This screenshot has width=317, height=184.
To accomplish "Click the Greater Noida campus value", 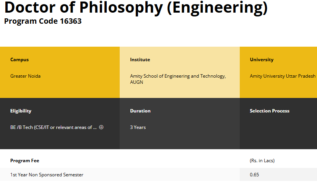I will click(x=25, y=76).
